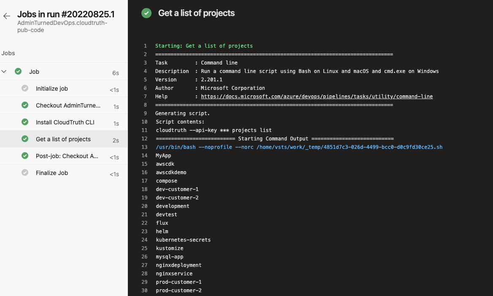Open the docs.microsoft.com command-line help link
Viewport: 493px width, 296px height.
tap(317, 97)
